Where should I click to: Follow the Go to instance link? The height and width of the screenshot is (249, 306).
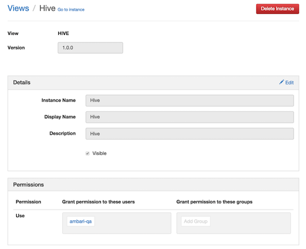pyautogui.click(x=71, y=9)
